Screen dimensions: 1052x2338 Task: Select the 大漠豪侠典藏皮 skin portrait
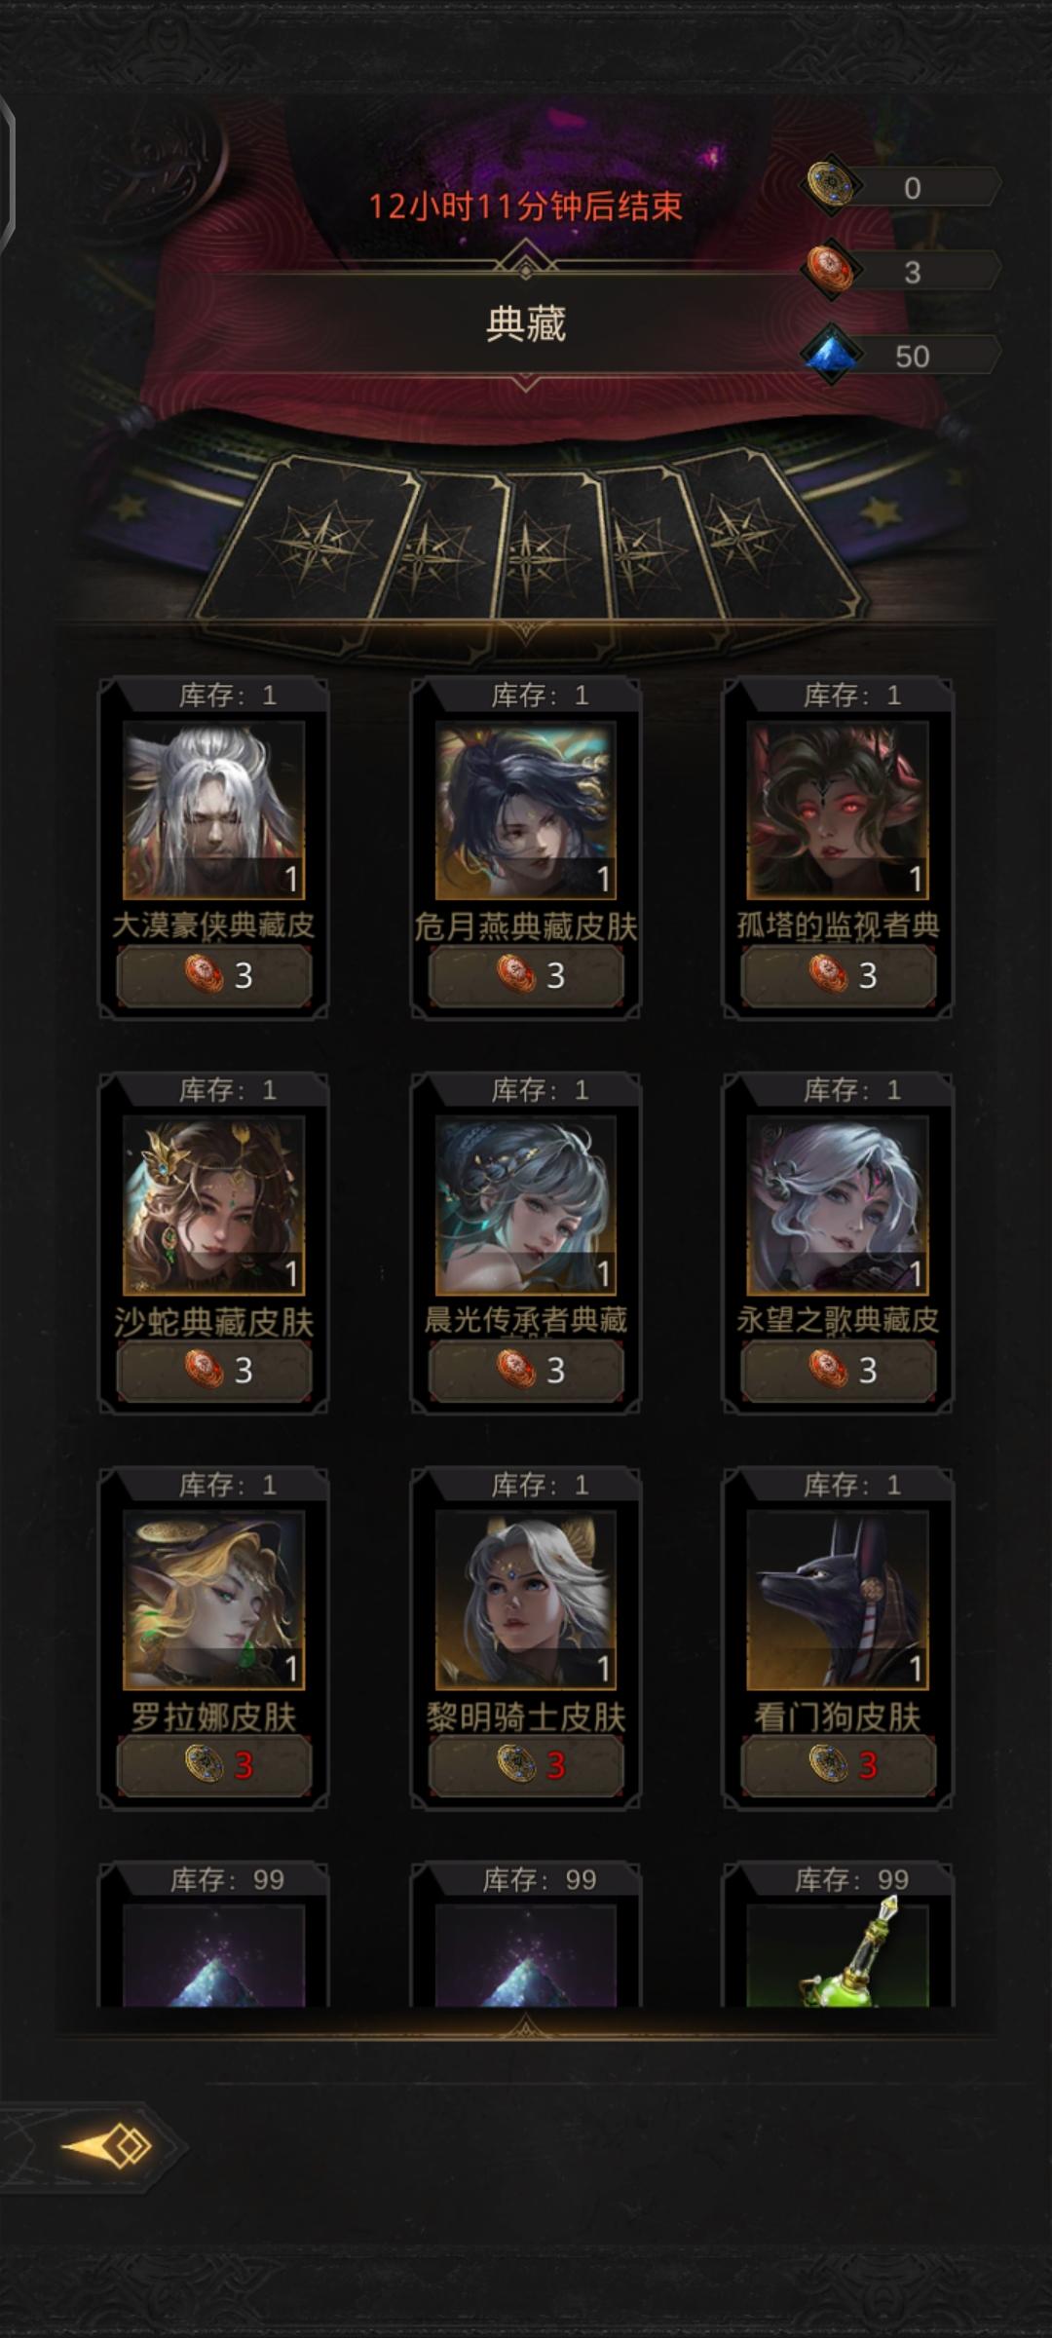[213, 811]
